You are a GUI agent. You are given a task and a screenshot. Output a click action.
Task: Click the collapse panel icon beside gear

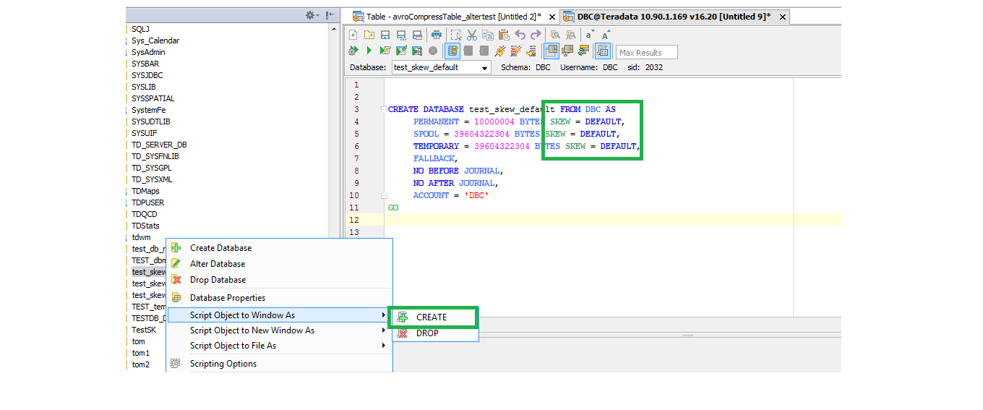coord(330,15)
